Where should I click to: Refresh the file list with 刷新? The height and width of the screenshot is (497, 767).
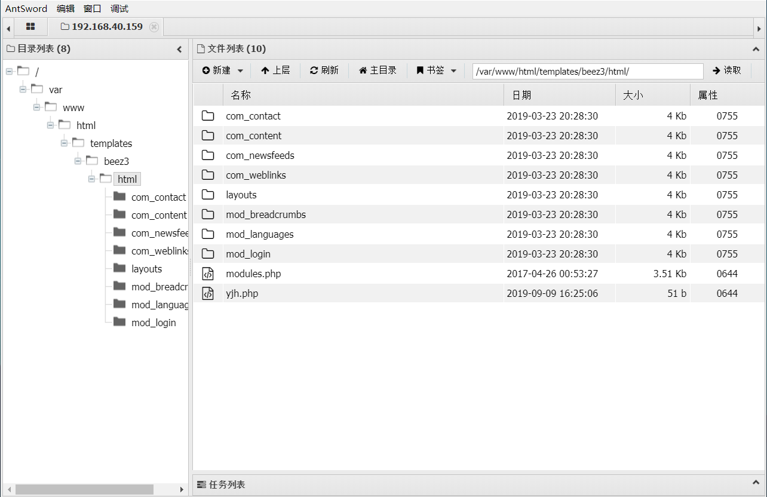point(324,70)
